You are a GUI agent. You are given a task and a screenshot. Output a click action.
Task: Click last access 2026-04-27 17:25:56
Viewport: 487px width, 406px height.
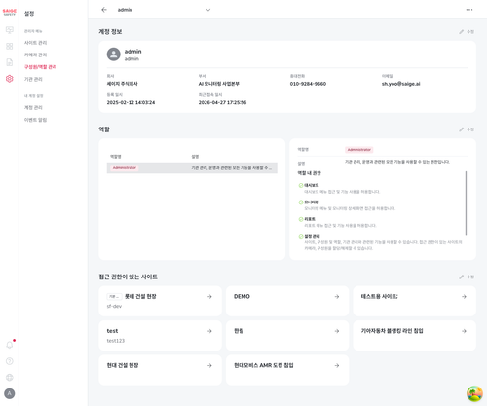pos(222,102)
